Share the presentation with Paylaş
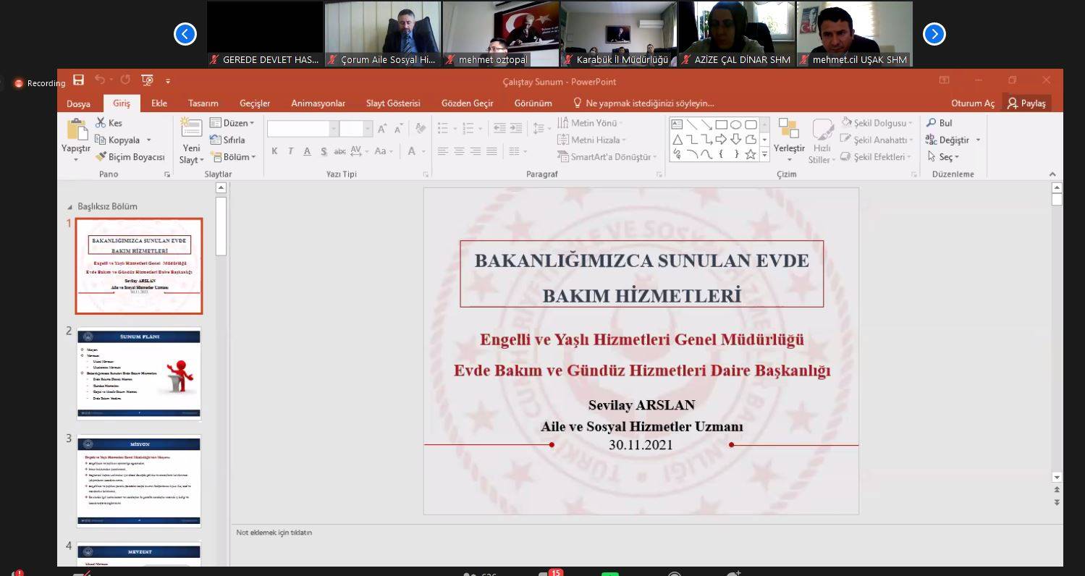The height and width of the screenshot is (576, 1085). (1026, 103)
